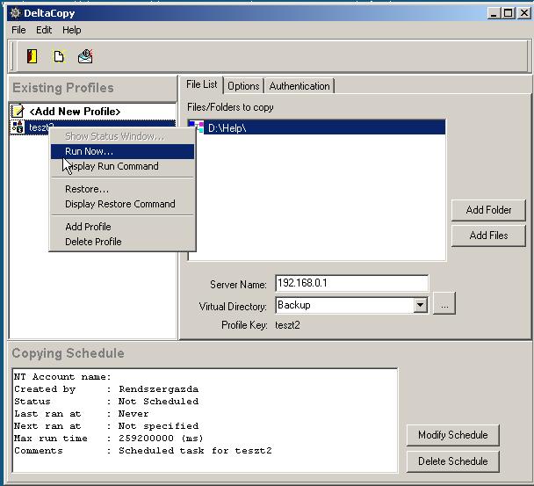Click the Add Files button
The width and height of the screenshot is (534, 486).
[488, 236]
